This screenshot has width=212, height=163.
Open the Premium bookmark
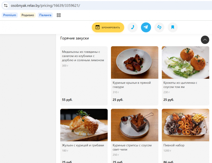coord(10,15)
